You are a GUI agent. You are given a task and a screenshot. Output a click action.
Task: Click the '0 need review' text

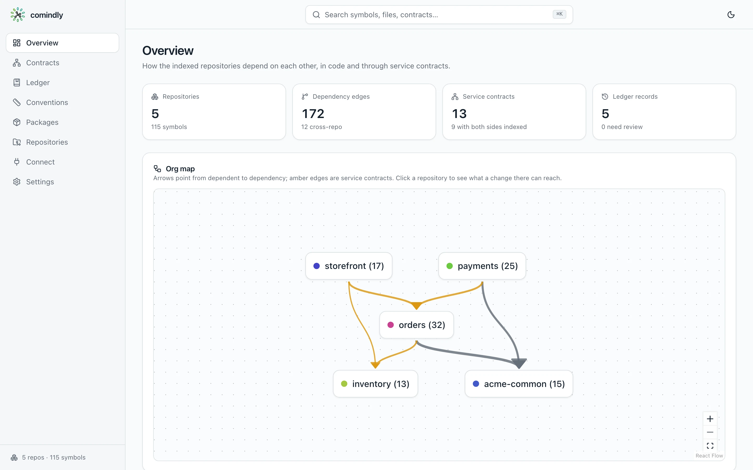click(x=622, y=127)
